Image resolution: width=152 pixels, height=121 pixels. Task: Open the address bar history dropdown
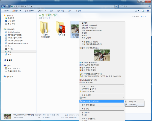point(113,6)
